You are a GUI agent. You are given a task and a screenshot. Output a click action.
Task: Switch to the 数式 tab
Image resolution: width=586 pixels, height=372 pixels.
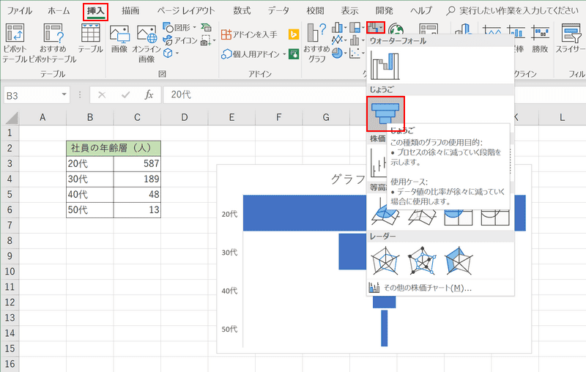(x=242, y=11)
